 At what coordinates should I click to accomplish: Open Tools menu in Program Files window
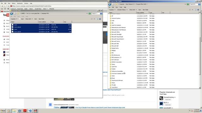tap(121, 7)
